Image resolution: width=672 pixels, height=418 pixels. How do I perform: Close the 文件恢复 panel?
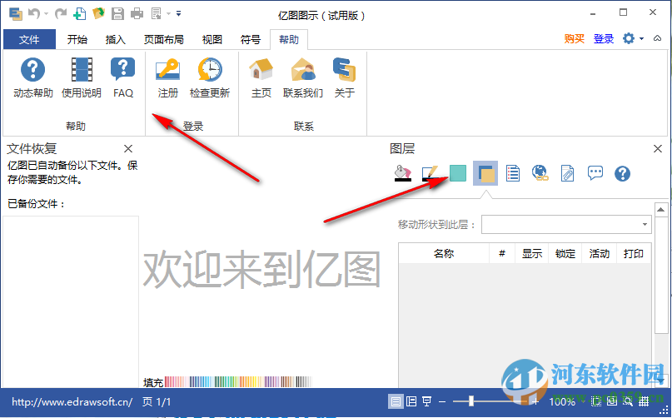coord(128,149)
